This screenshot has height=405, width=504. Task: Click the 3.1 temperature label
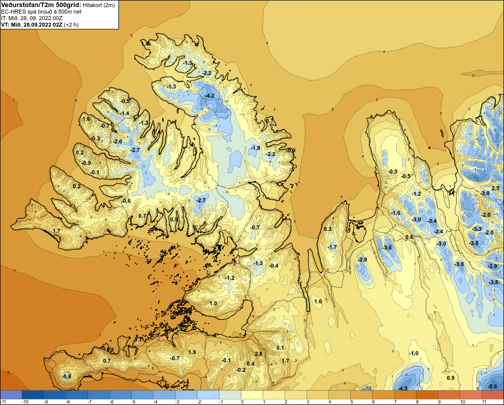click(x=138, y=339)
